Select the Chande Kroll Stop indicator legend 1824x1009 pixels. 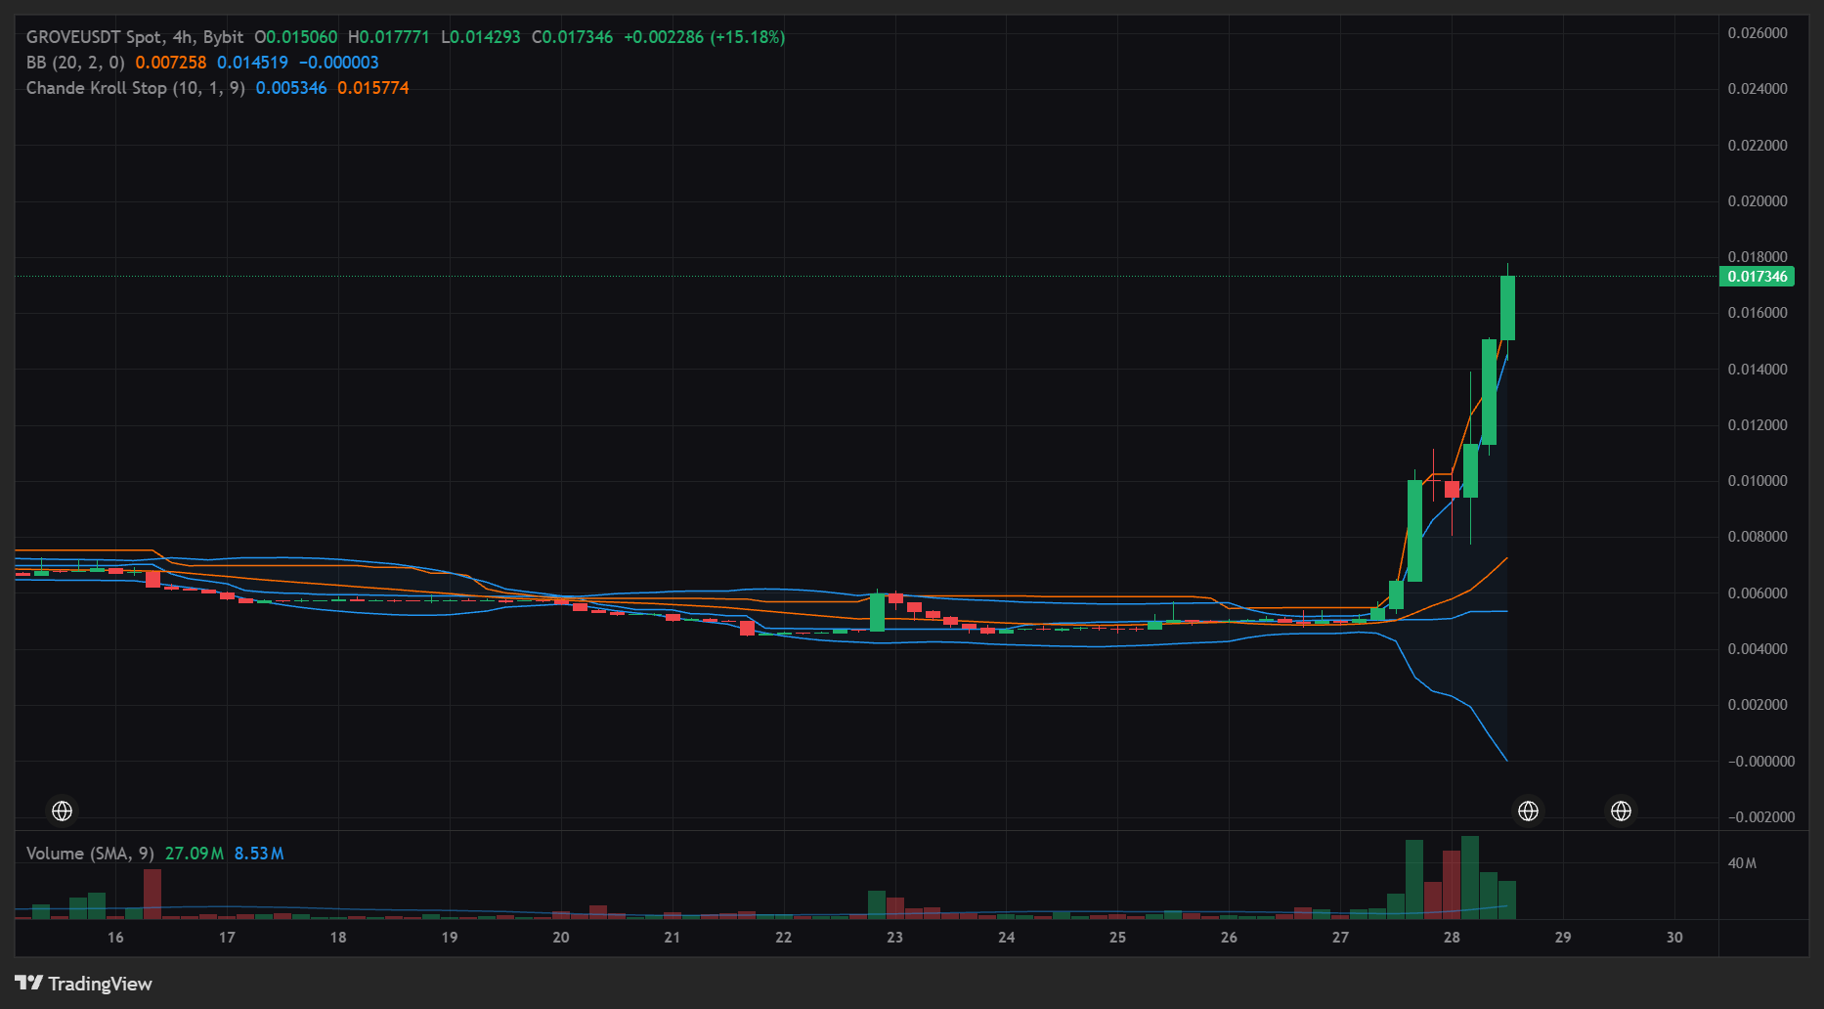coord(136,88)
